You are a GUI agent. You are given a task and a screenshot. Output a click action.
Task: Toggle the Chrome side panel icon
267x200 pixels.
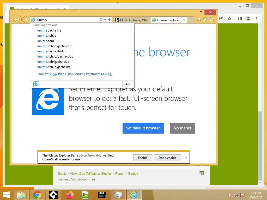tap(240, 18)
